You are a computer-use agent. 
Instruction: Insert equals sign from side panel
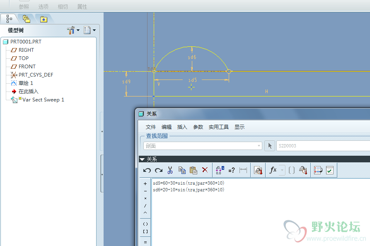point(145,242)
